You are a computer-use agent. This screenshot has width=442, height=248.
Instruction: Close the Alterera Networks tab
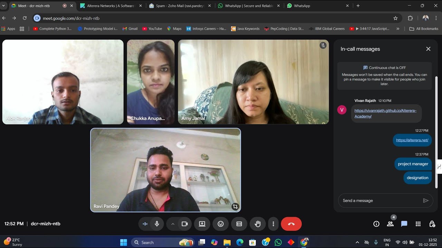pos(140,6)
